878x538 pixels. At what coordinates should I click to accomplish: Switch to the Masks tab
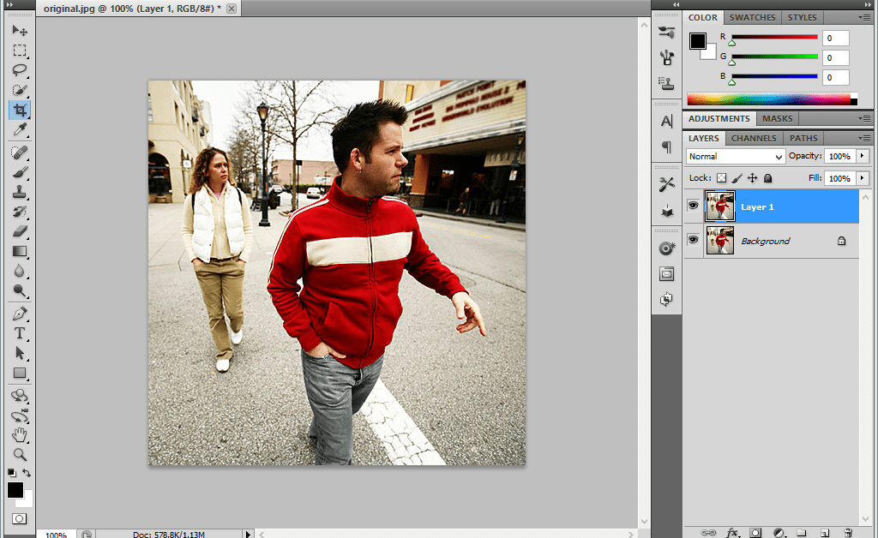pos(777,118)
